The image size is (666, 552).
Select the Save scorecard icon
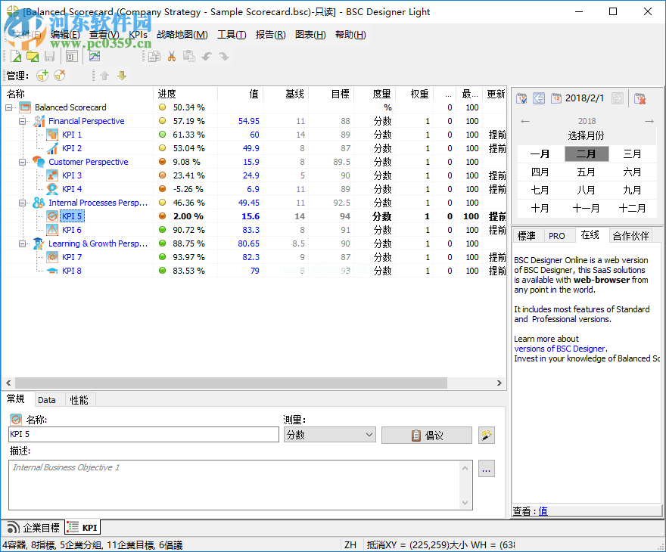coord(48,55)
